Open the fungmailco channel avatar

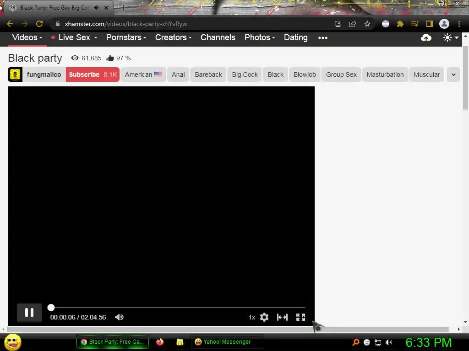[15, 74]
